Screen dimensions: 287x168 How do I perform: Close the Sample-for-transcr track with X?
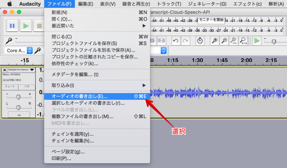[4, 70]
